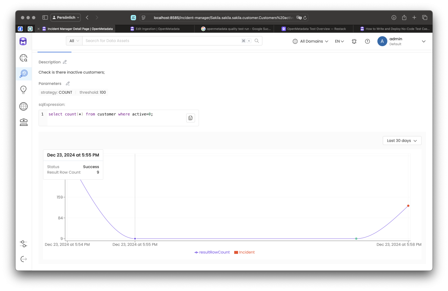Click the OpenMetadata logo in the sidebar
This screenshot has width=448, height=291.
23,42
